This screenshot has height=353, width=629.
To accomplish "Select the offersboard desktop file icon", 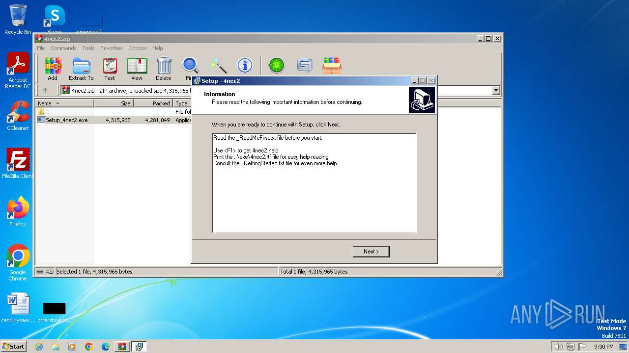I will click(54, 311).
